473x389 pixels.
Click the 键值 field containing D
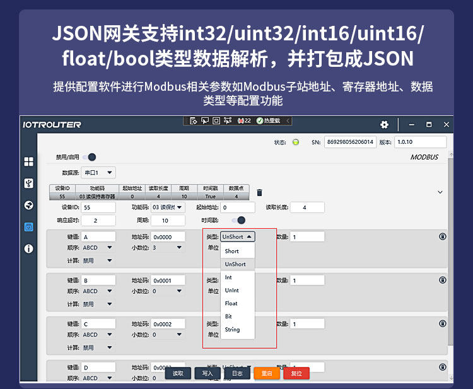pos(98,368)
